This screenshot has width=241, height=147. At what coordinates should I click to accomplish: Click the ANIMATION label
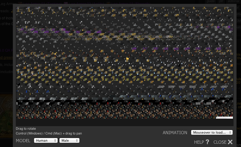[x=175, y=133]
